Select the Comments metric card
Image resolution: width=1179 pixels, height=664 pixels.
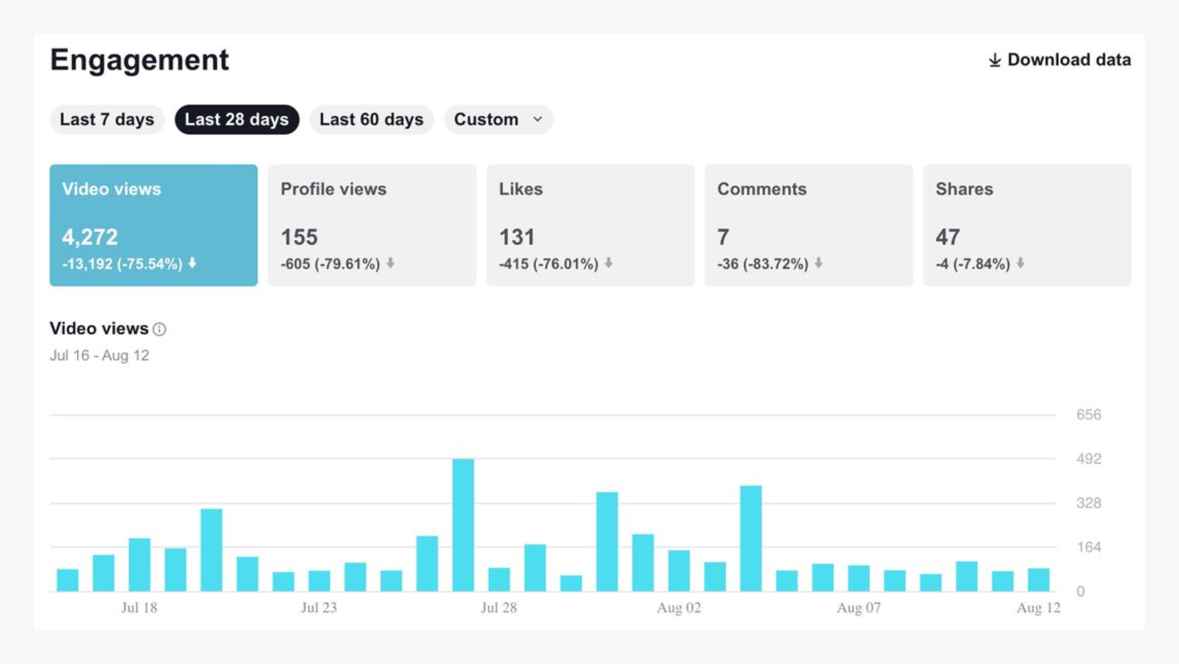[808, 224]
